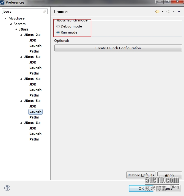Image resolution: width=184 pixels, height=196 pixels.
Task: Select the Debug mode radio button
Action: (58, 26)
